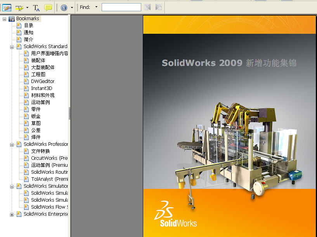317x237 pixels.
Task: Open the SolidWorks Flow Simulation bookmark
Action: tap(50, 207)
